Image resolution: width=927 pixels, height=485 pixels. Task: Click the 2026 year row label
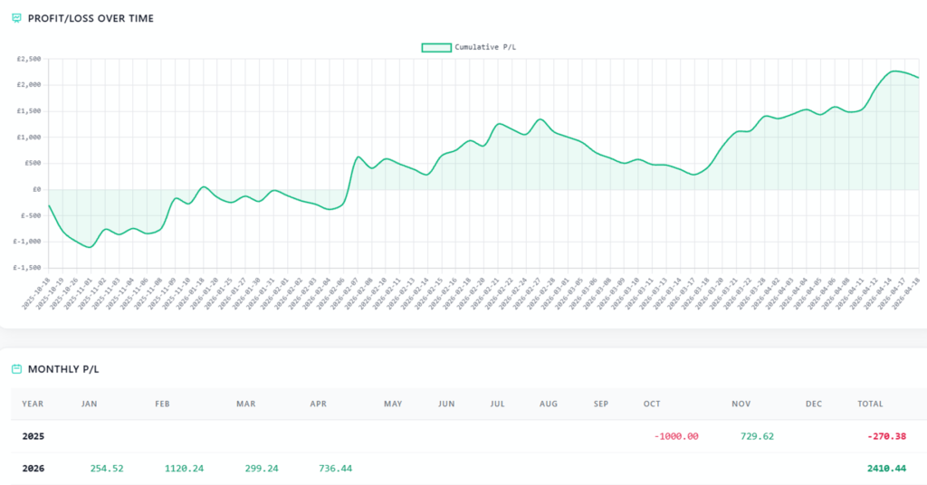(33, 468)
